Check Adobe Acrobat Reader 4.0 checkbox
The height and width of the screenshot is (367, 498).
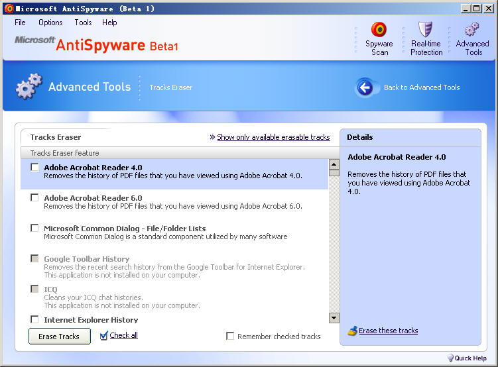[x=34, y=167]
